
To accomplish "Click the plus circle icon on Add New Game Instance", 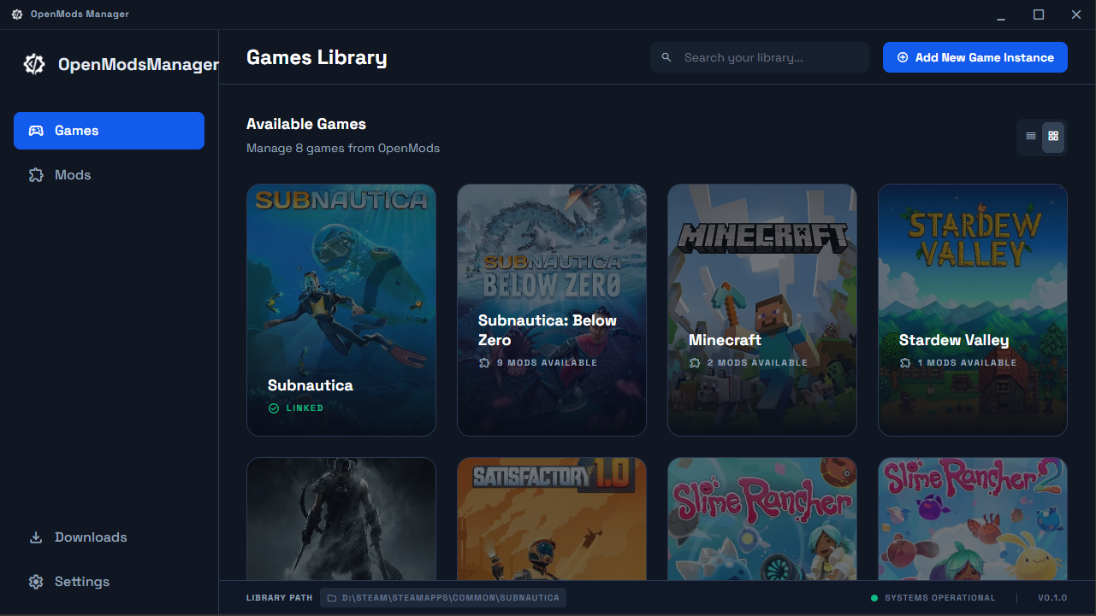I will [x=903, y=57].
